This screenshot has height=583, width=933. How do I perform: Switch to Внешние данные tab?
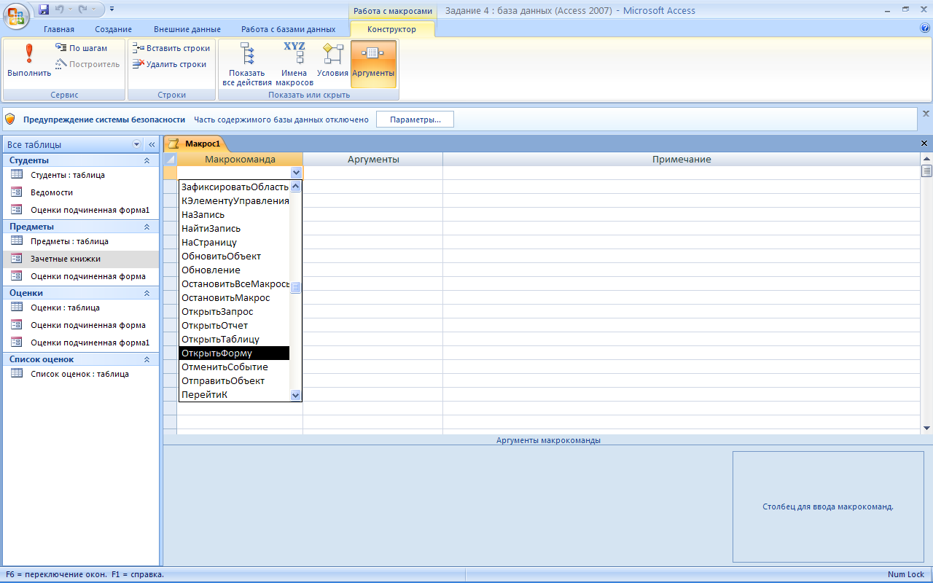[x=187, y=29]
